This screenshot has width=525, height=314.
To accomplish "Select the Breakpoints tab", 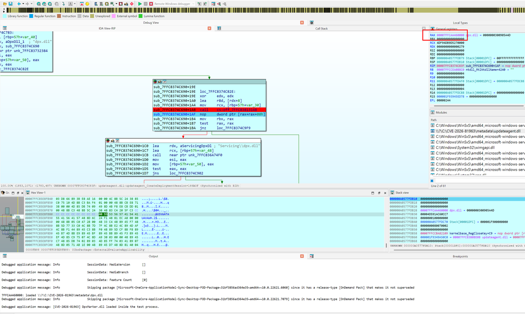I will click(x=460, y=256).
